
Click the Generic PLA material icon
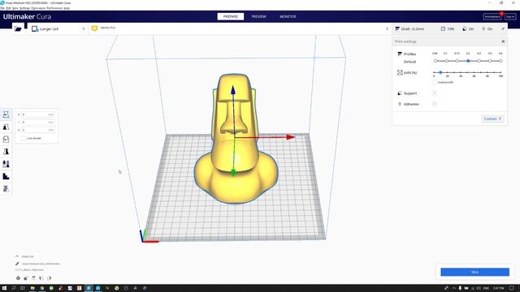94,29
